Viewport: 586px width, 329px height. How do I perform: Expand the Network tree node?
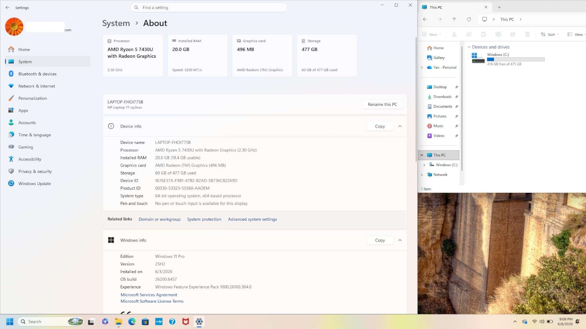422,175
